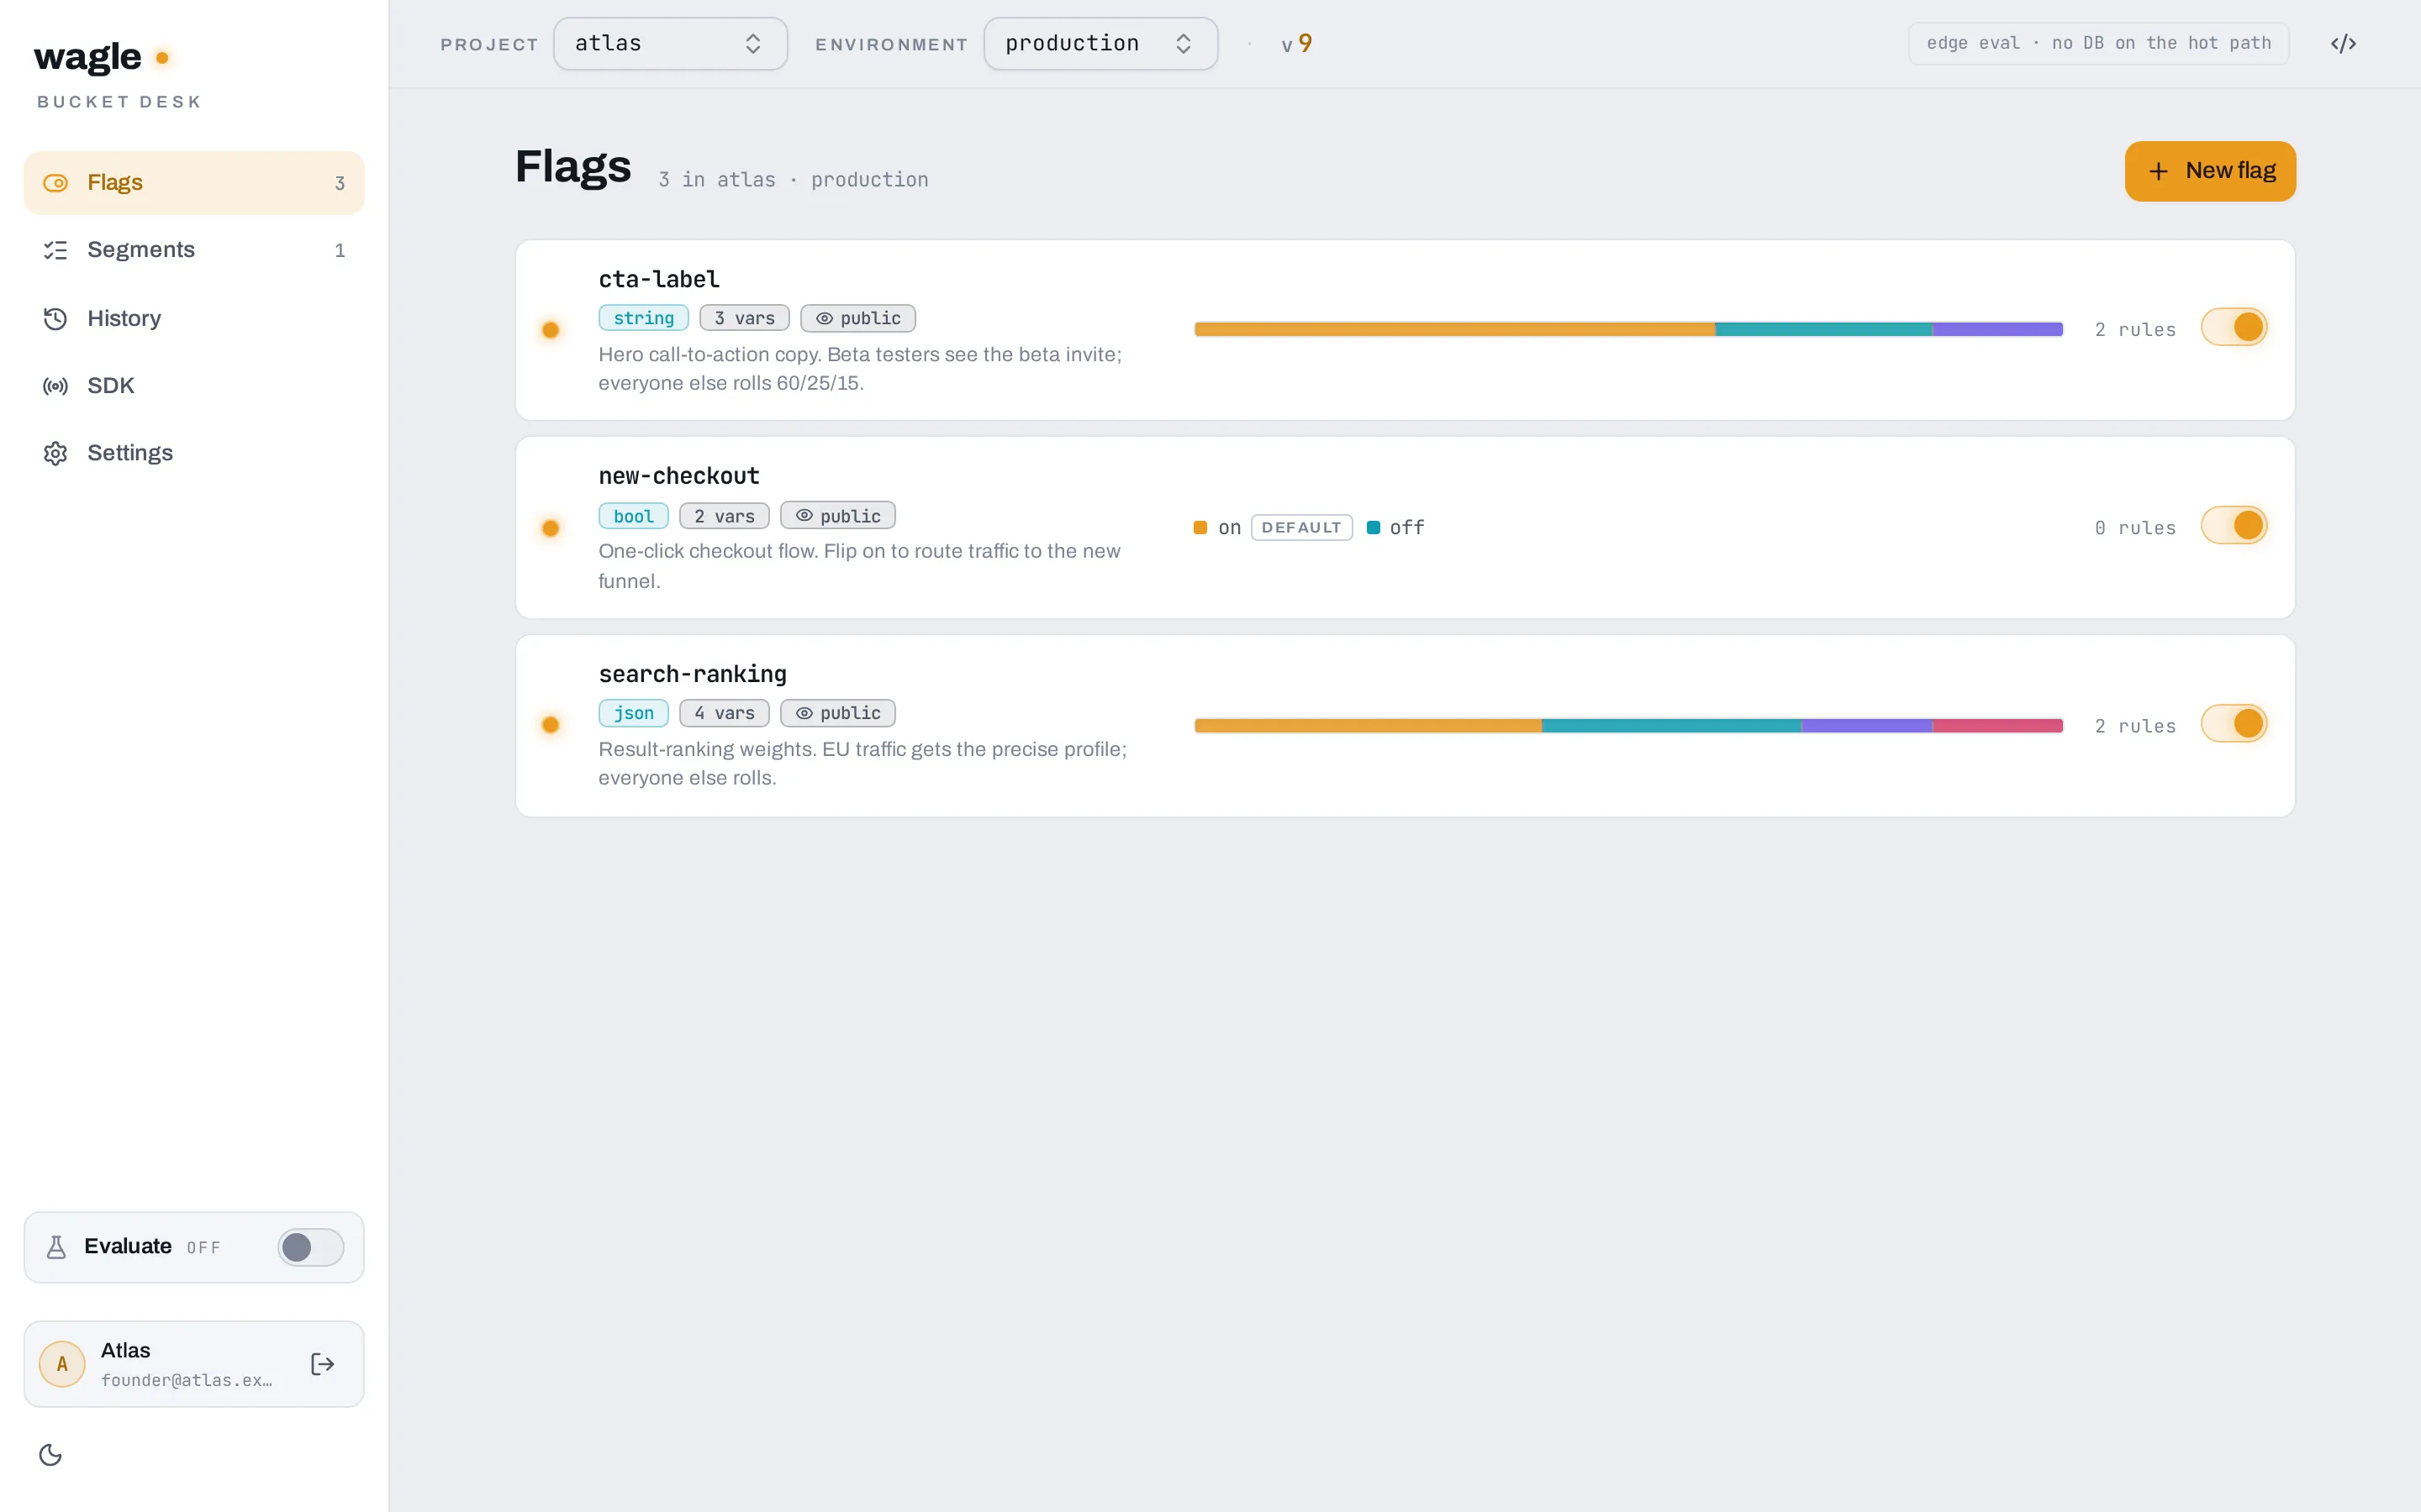The image size is (2421, 1512).
Task: Click the public eye badge on new-checkout
Action: [838, 516]
